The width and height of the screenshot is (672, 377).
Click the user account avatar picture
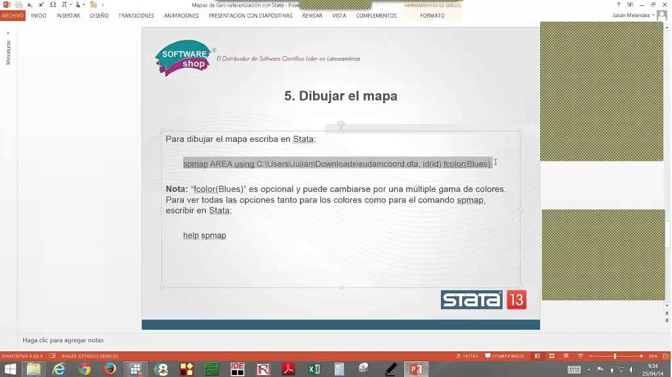[x=662, y=16]
